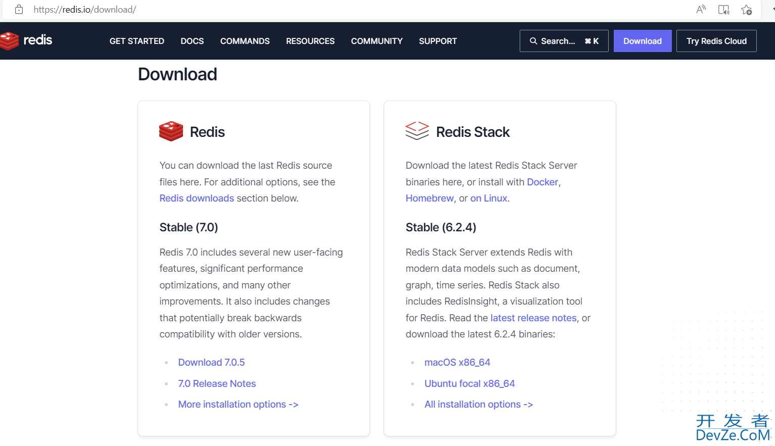
Task: Click the address bar URL redis.io/download
Action: click(x=85, y=10)
